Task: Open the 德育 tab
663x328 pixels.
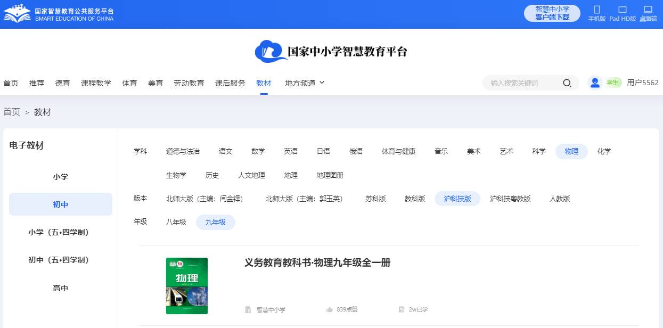Action: [62, 83]
